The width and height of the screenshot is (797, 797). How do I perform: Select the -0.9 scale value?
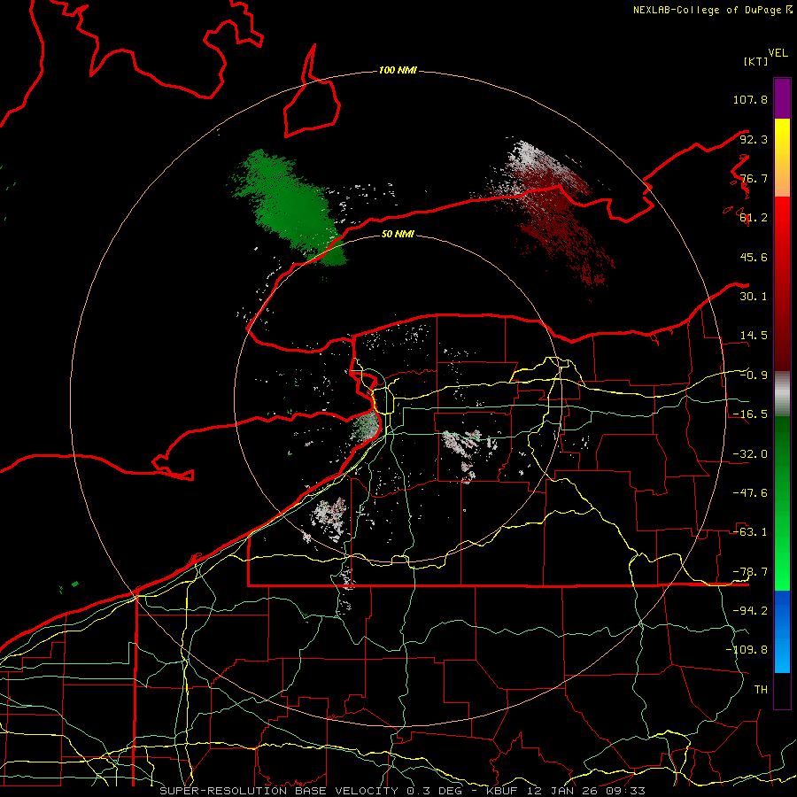click(754, 375)
